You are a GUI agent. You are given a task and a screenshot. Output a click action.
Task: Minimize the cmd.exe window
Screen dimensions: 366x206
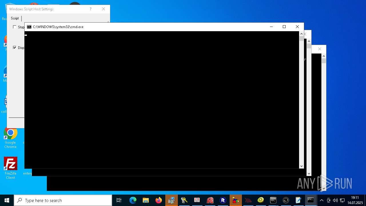point(271,27)
